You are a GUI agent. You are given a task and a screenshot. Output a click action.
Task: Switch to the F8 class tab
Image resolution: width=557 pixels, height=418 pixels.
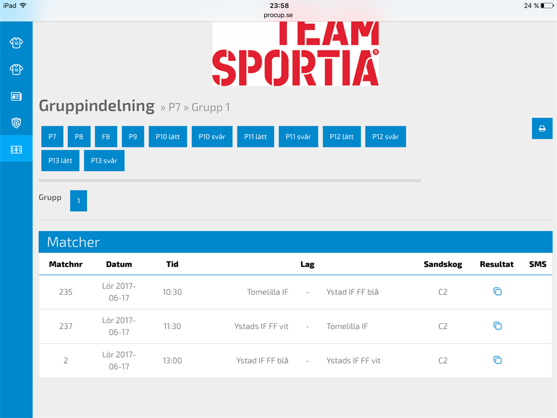(106, 137)
